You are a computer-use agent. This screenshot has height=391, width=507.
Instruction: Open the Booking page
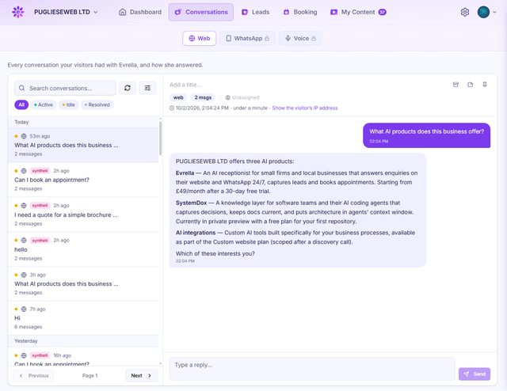tap(300, 12)
